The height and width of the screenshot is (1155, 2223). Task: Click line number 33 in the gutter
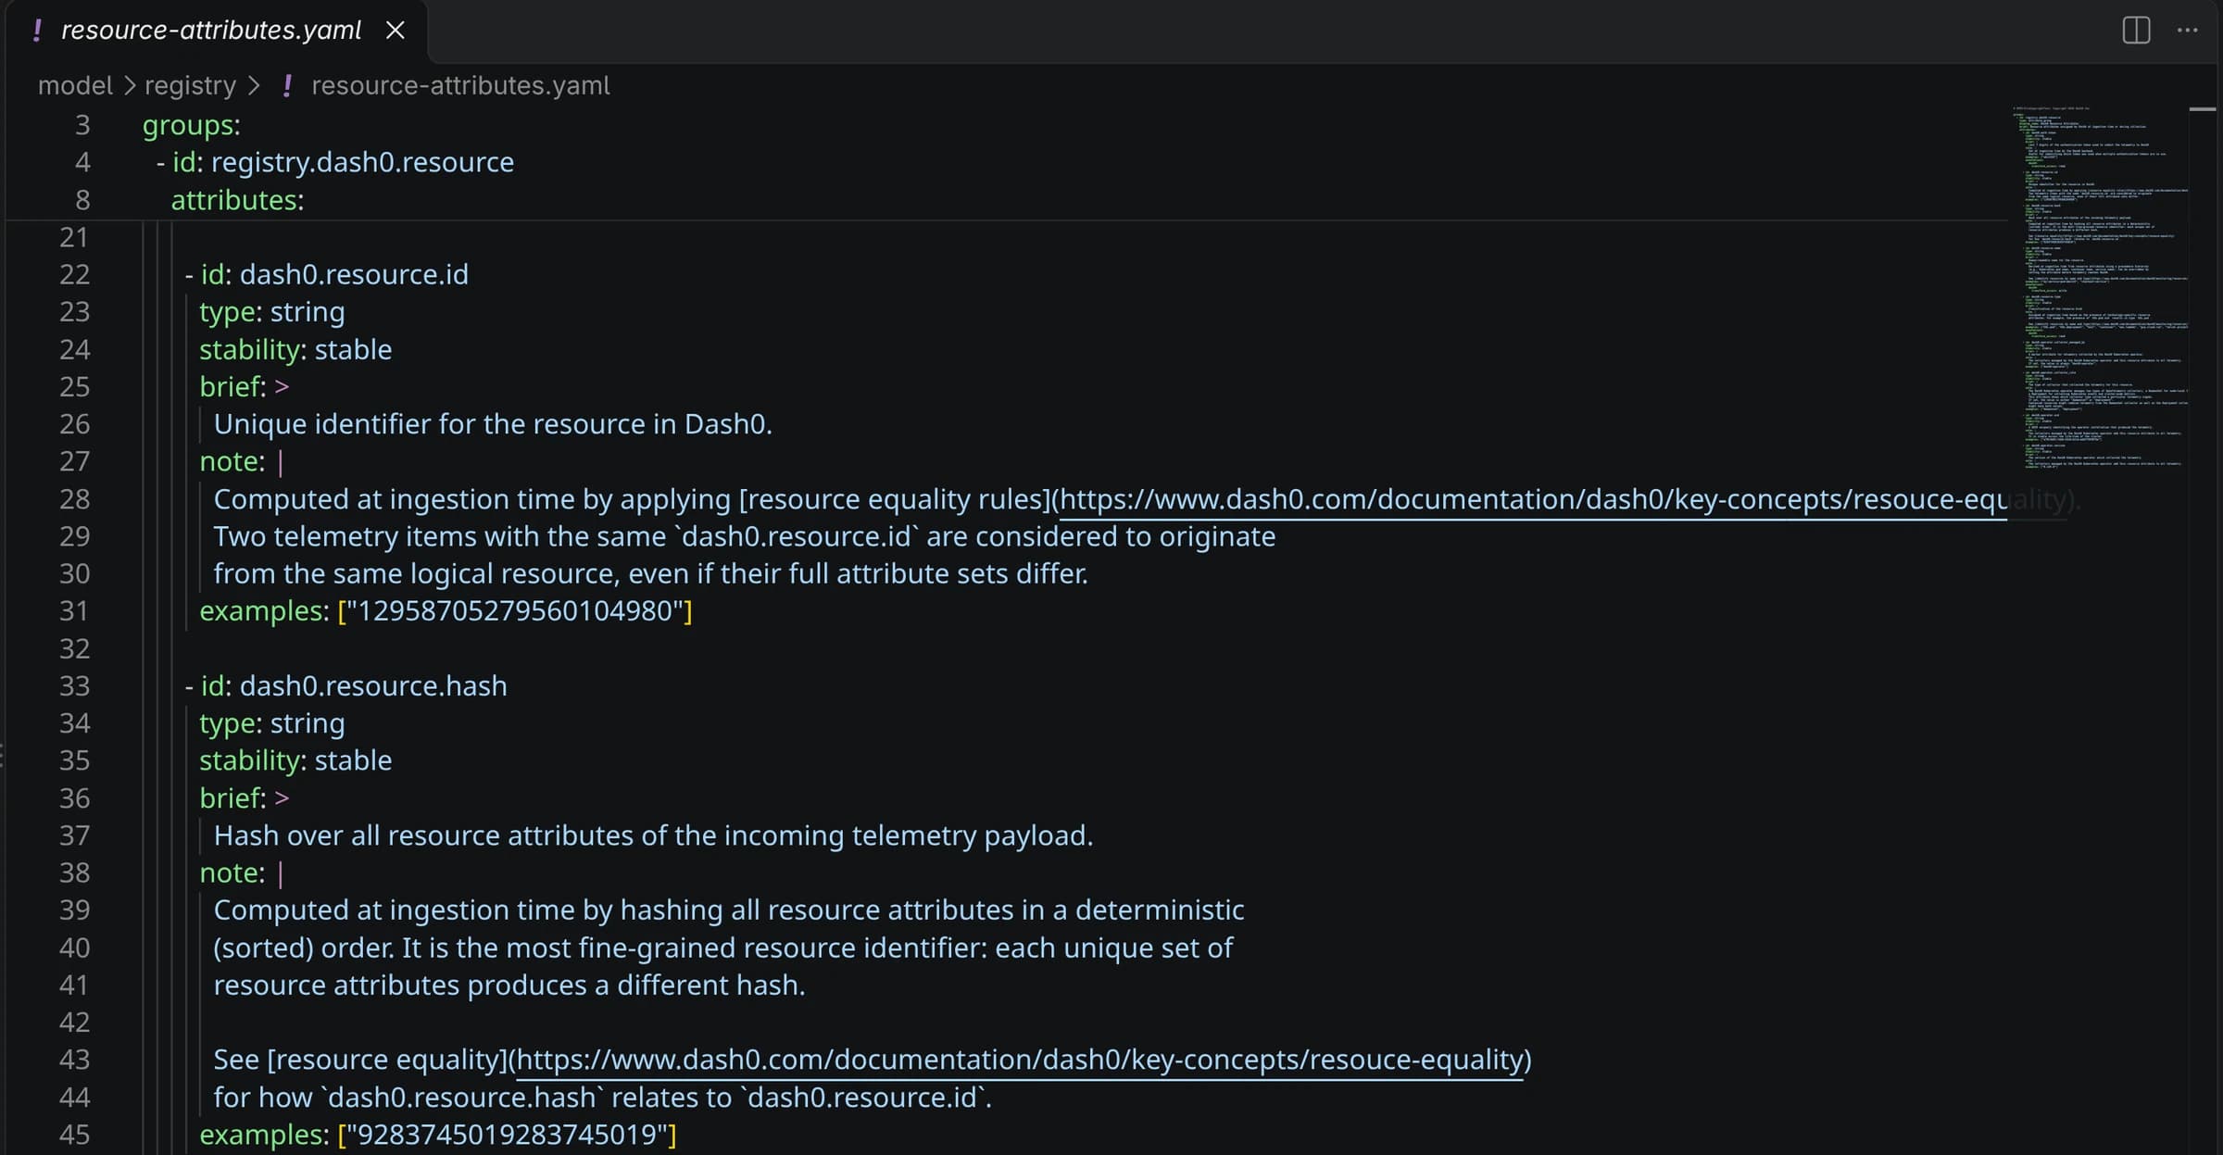point(74,686)
